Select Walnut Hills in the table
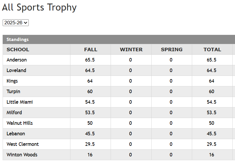Image resolution: width=235 pixels, height=164 pixels. [20, 123]
